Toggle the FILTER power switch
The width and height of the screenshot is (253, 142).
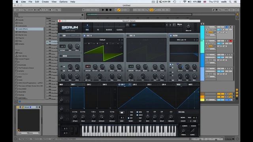(171, 35)
